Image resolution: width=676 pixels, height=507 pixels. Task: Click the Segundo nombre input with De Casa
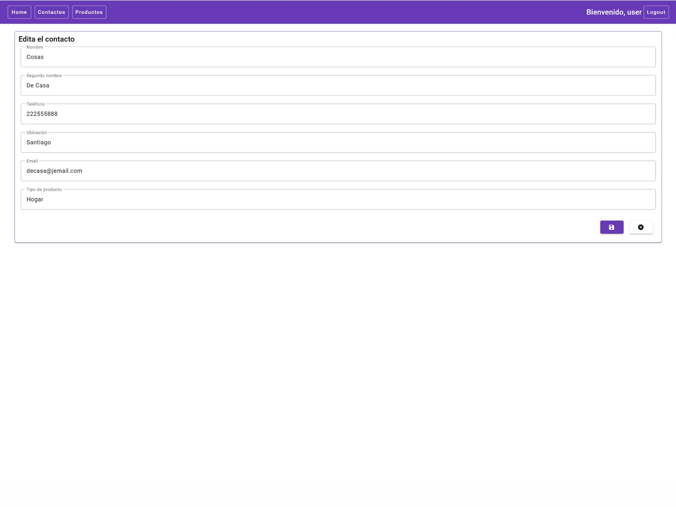tap(338, 86)
